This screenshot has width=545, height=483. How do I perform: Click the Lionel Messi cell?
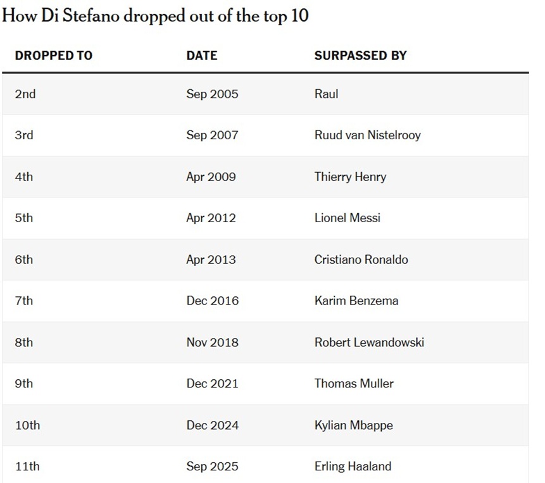(x=347, y=218)
